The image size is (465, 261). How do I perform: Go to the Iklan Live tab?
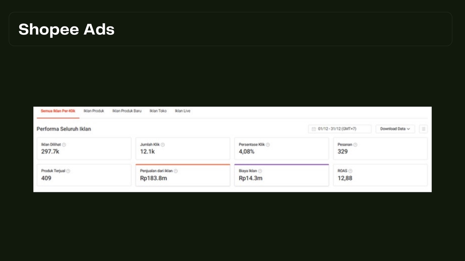[x=183, y=111]
